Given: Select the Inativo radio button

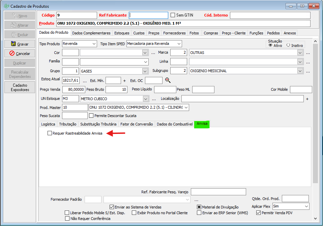Looking at the screenshot, I should coord(288,45).
